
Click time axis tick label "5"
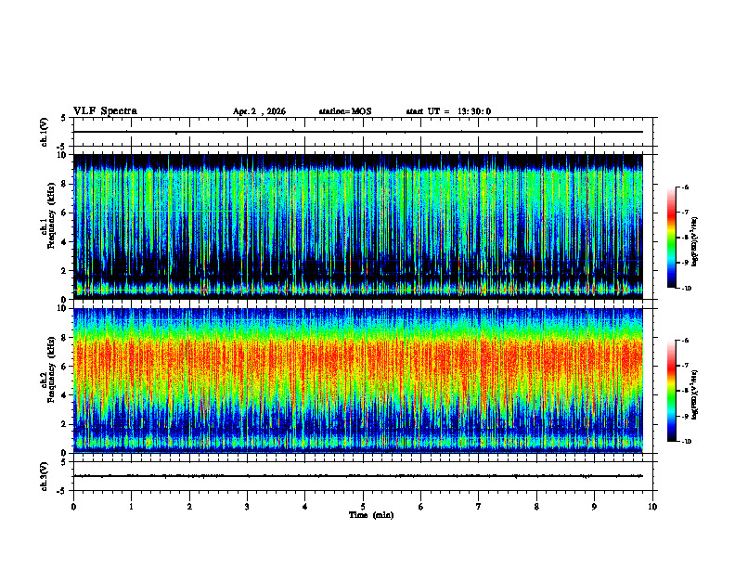tap(363, 507)
